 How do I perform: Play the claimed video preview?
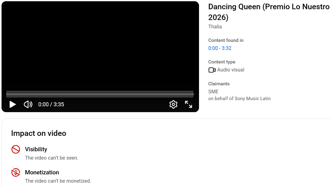[x=13, y=104]
